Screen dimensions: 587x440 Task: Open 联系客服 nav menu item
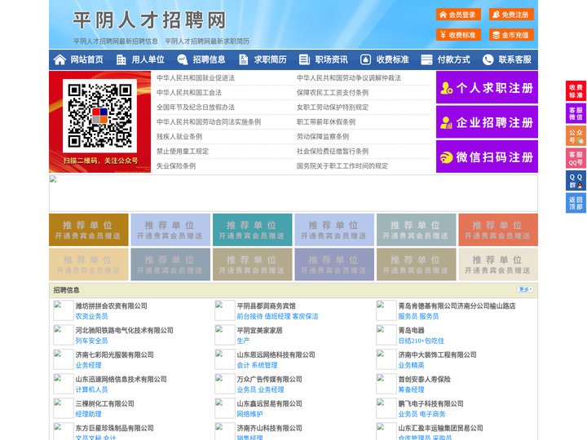(514, 59)
